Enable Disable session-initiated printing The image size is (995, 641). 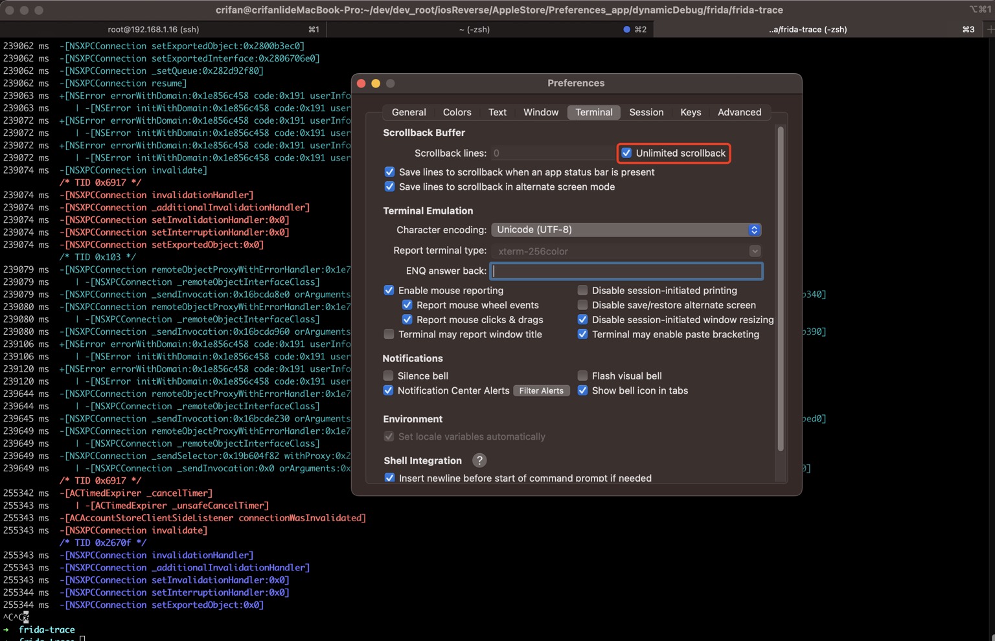point(582,290)
